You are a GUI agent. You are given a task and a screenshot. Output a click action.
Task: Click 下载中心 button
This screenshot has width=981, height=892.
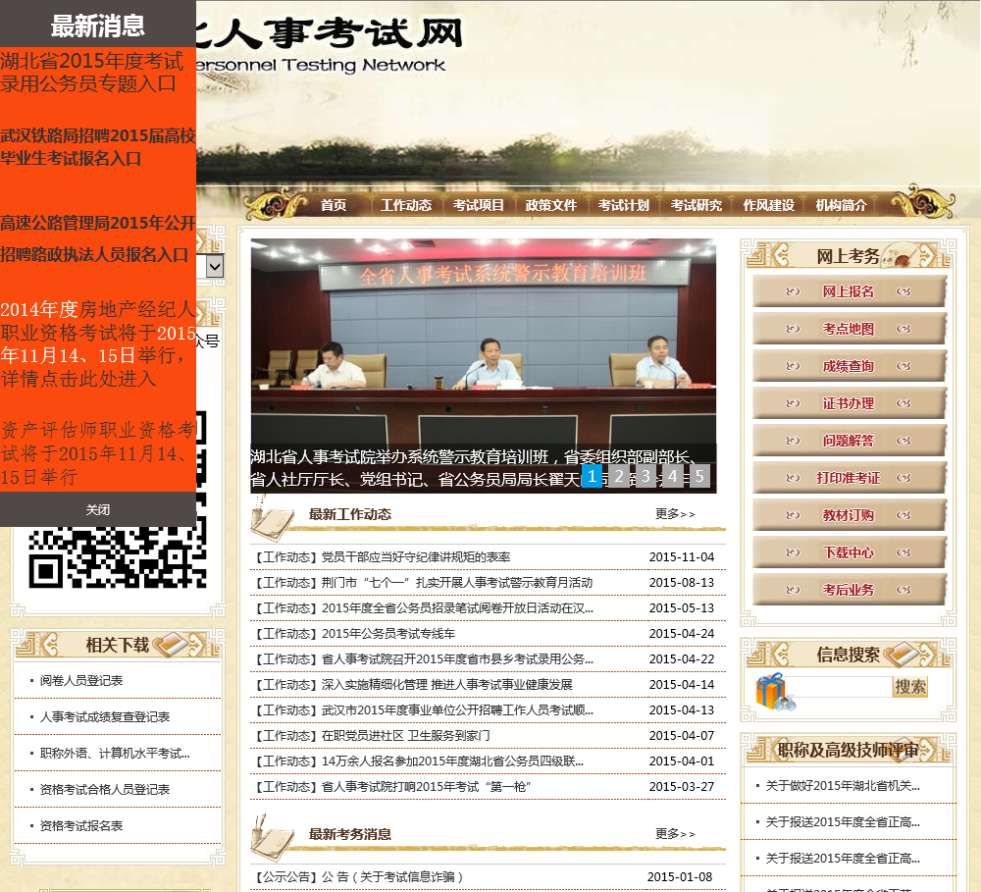849,552
